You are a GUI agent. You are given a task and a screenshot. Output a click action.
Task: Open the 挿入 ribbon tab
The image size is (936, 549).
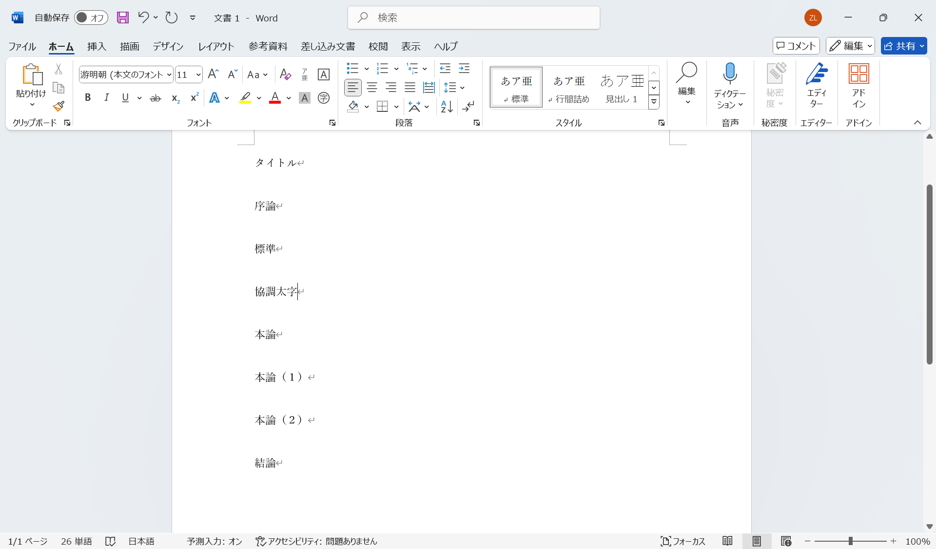(97, 46)
